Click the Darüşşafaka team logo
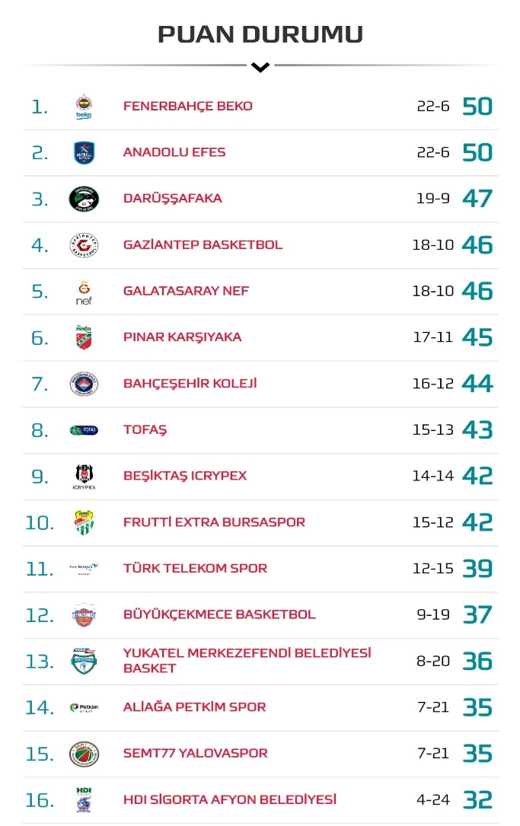520x826 pixels. [84, 199]
